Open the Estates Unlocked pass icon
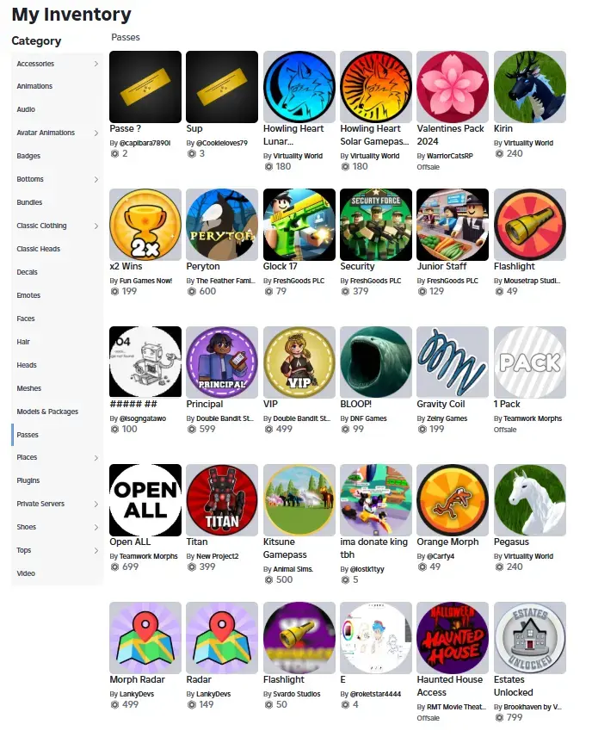Screen dimensions: 592x743 (530, 638)
